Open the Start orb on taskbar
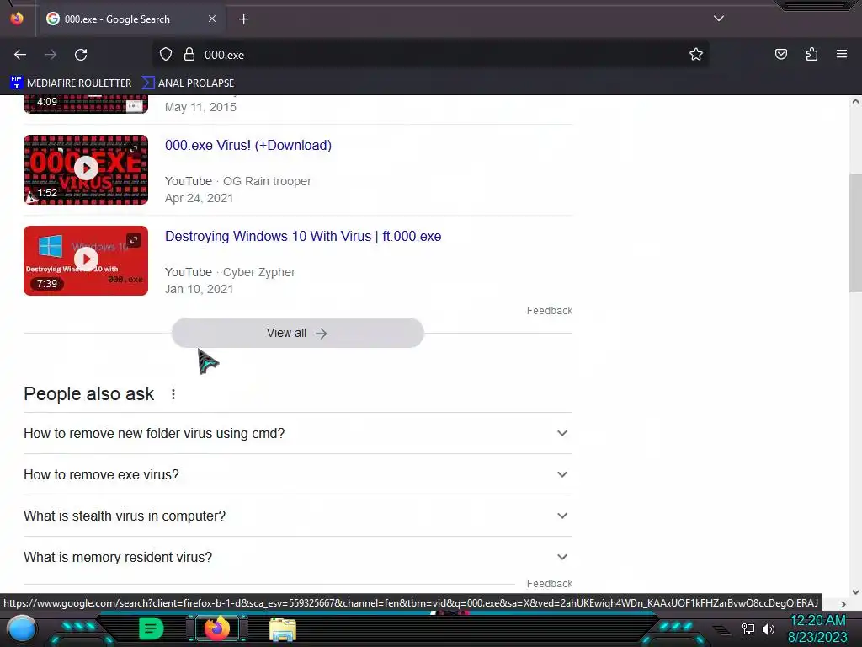The image size is (862, 647). (22, 628)
